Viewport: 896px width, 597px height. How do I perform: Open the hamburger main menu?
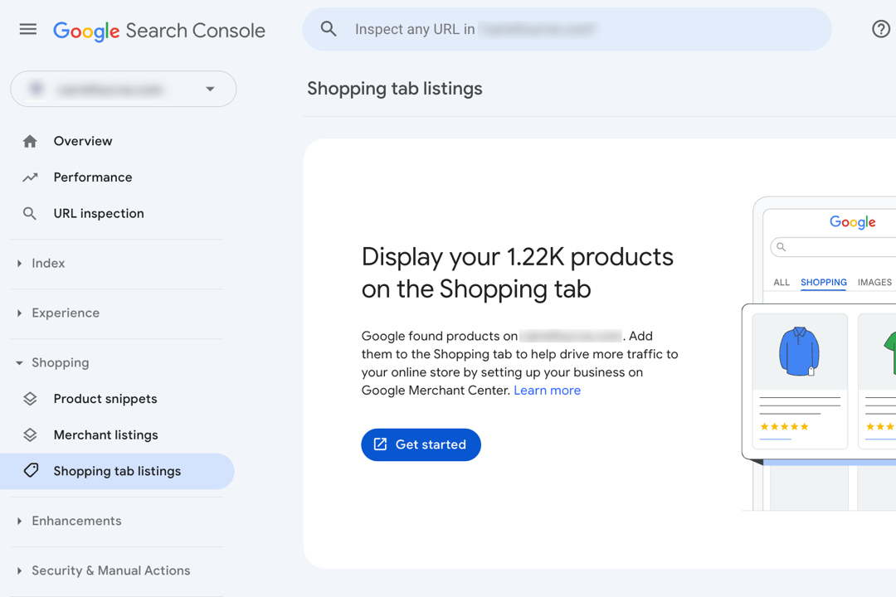28,30
